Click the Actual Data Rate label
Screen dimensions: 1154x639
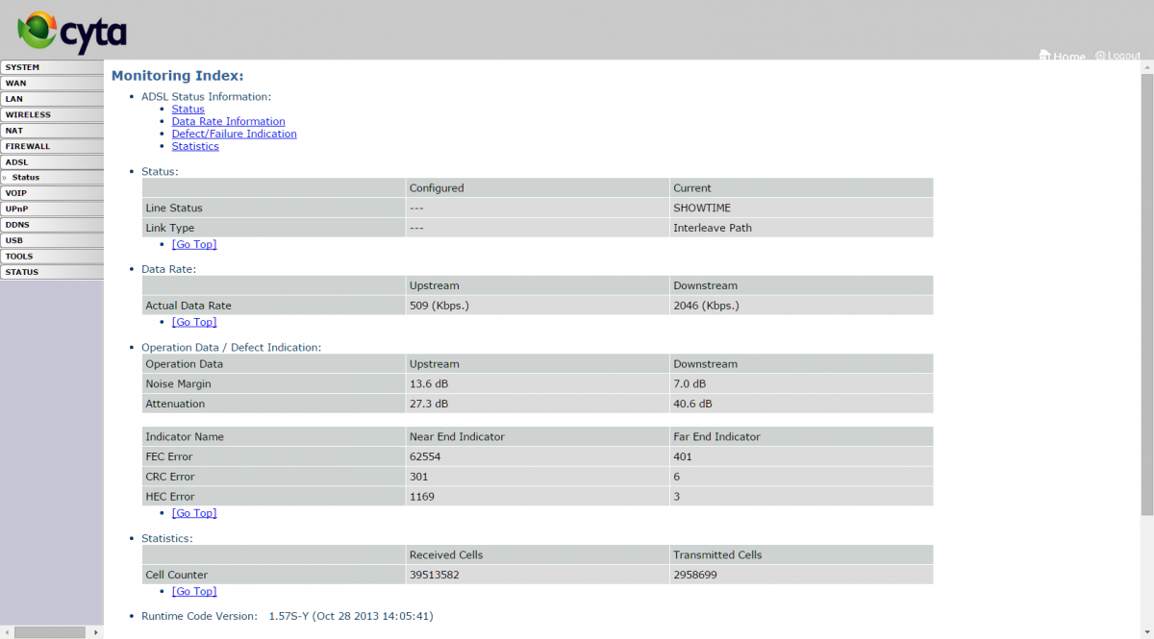[x=188, y=306]
